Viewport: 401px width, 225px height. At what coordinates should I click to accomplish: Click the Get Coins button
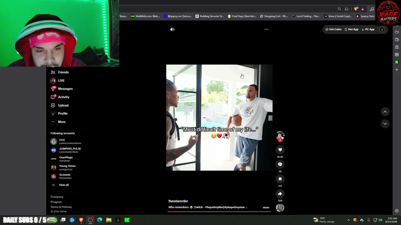pyautogui.click(x=333, y=29)
